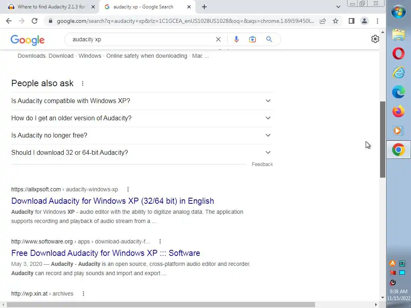Image resolution: width=411 pixels, height=308 pixels.
Task: Click the vertical scrollbar thumb
Action: click(x=383, y=140)
